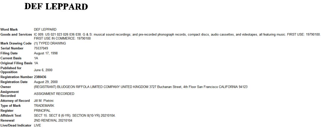Click filing date August 17, 1998
Image resolution: width=321 pixels, height=128 pixels.
pyautogui.click(x=46, y=53)
